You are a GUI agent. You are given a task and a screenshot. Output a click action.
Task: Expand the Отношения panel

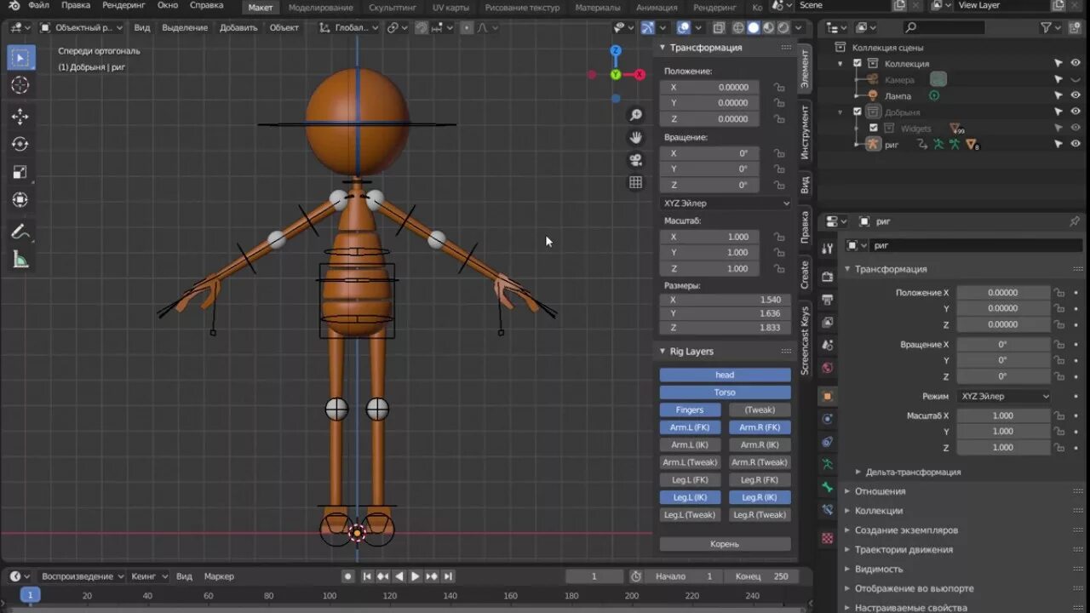880,491
